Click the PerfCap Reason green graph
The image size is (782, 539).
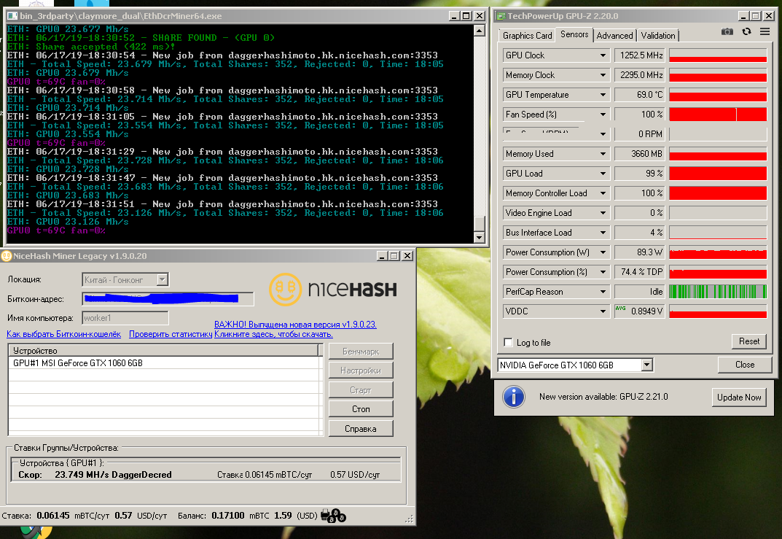tap(718, 292)
